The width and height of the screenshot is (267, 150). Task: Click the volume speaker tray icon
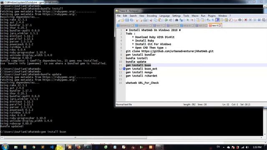[x=247, y=147]
